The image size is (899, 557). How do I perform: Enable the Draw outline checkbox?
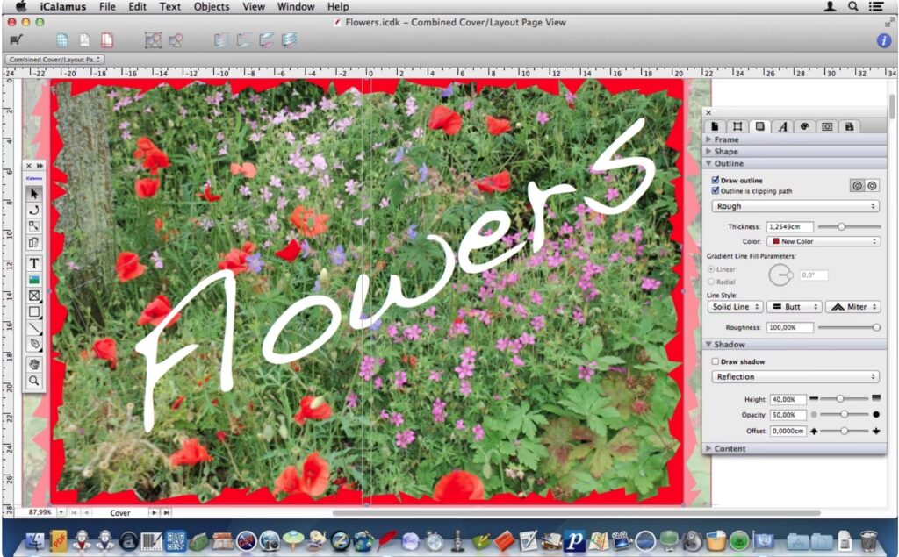pyautogui.click(x=716, y=179)
